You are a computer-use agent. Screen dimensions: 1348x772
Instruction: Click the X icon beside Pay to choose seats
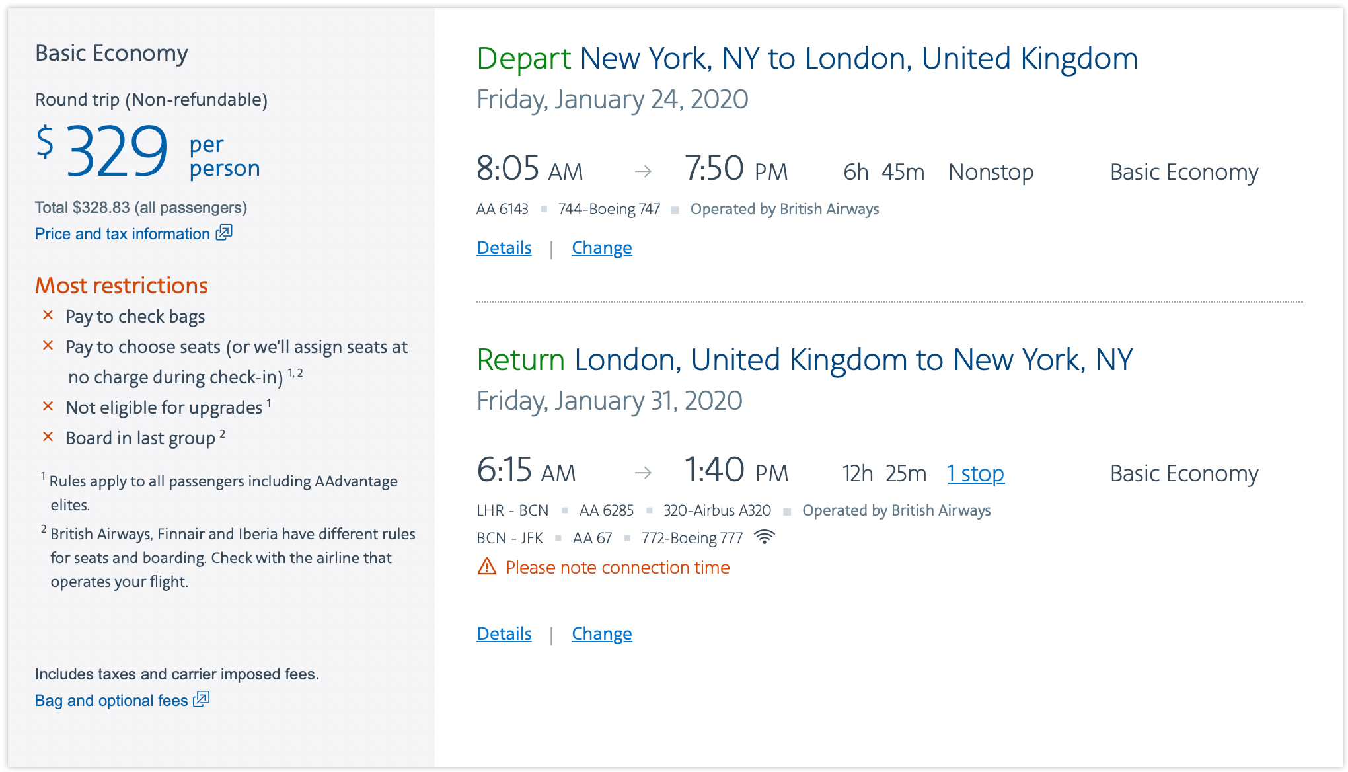click(x=48, y=346)
